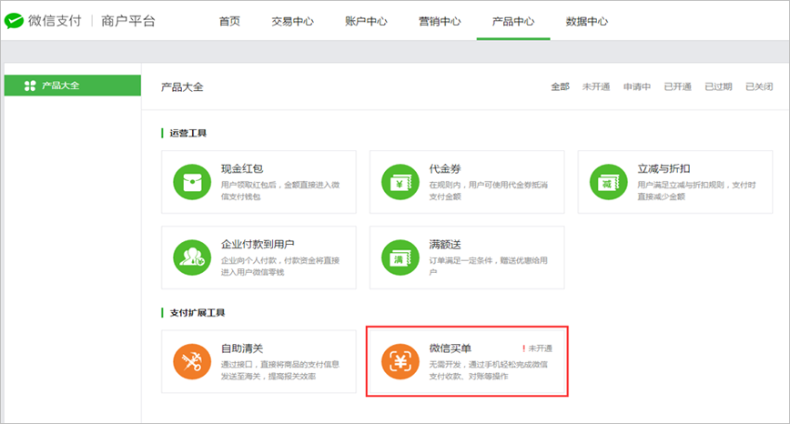Screen dimensions: 790x424
Task: Click the 支付扩展工具 section heading
Action: [x=197, y=313]
